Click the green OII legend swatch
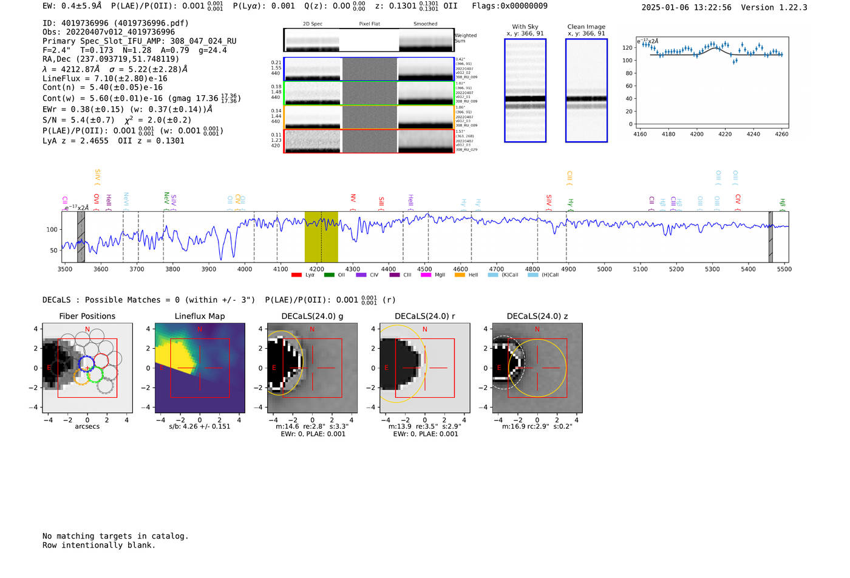Viewport: 850px width, 578px height. click(x=329, y=275)
